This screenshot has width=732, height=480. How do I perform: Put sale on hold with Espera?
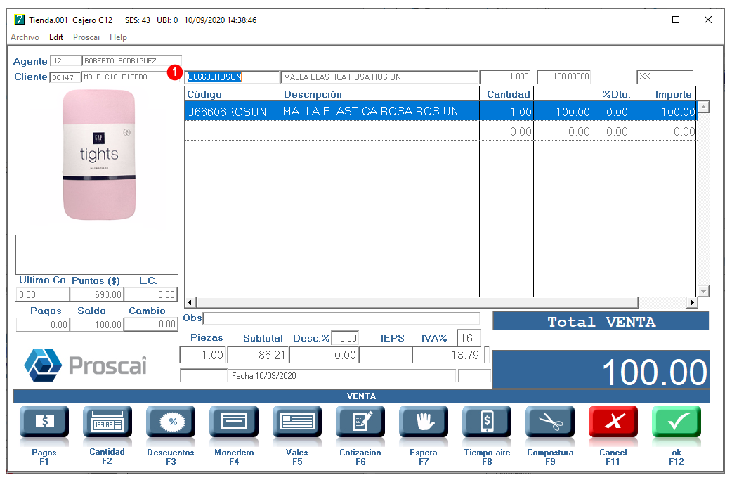pos(424,422)
